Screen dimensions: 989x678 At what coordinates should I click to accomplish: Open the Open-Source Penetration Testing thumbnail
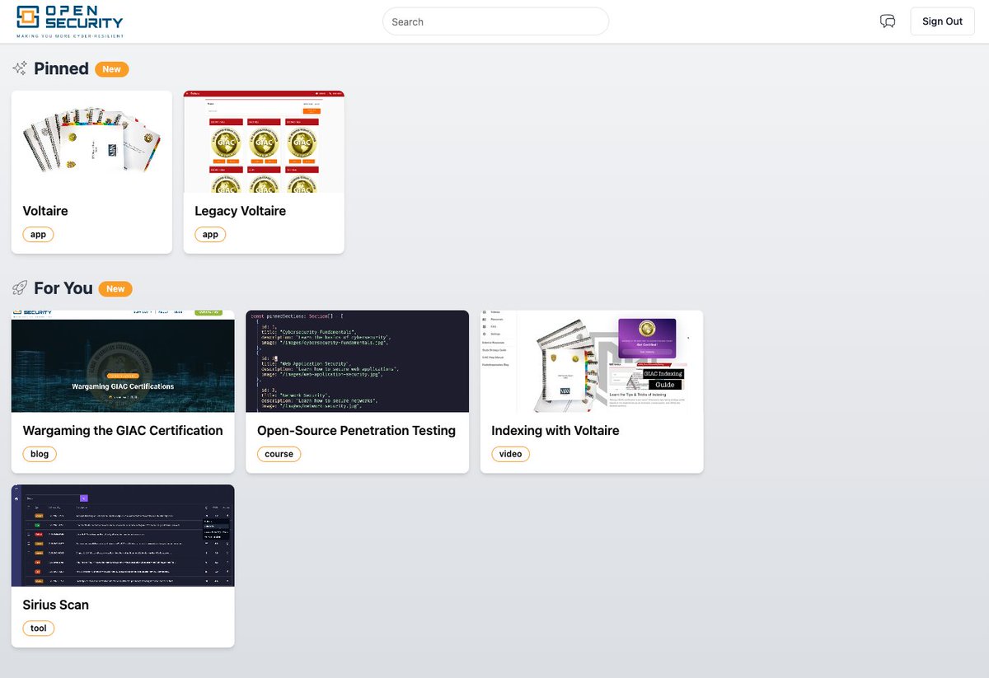click(357, 361)
